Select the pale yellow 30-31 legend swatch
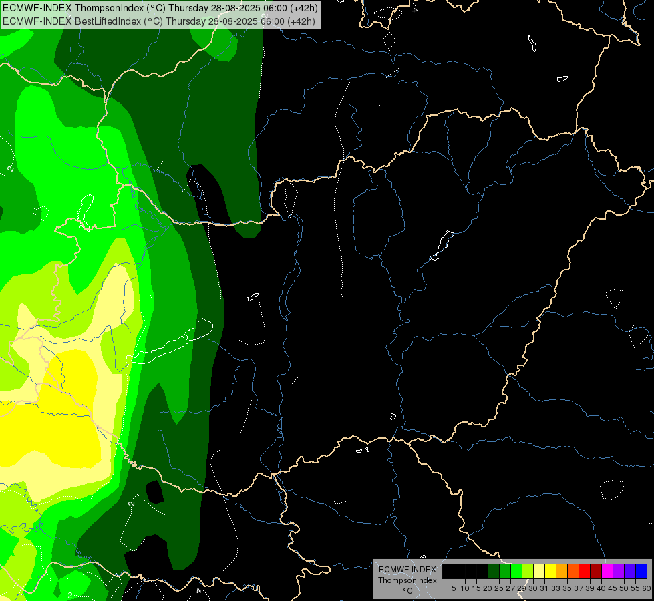654x601 pixels. 539,571
